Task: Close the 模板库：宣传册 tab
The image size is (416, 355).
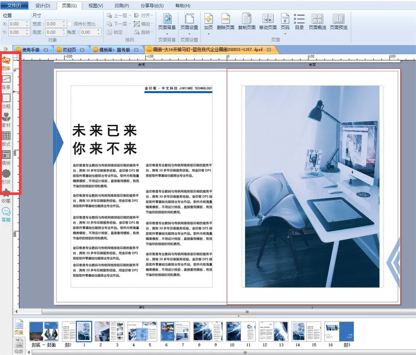Action: tap(136, 50)
